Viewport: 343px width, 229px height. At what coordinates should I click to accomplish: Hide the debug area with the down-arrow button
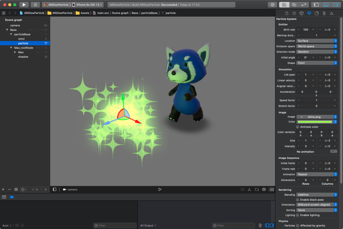(4, 197)
